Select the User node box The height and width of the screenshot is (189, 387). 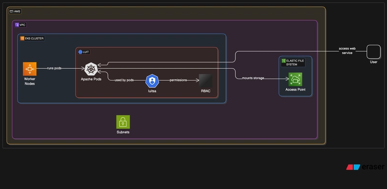[373, 52]
